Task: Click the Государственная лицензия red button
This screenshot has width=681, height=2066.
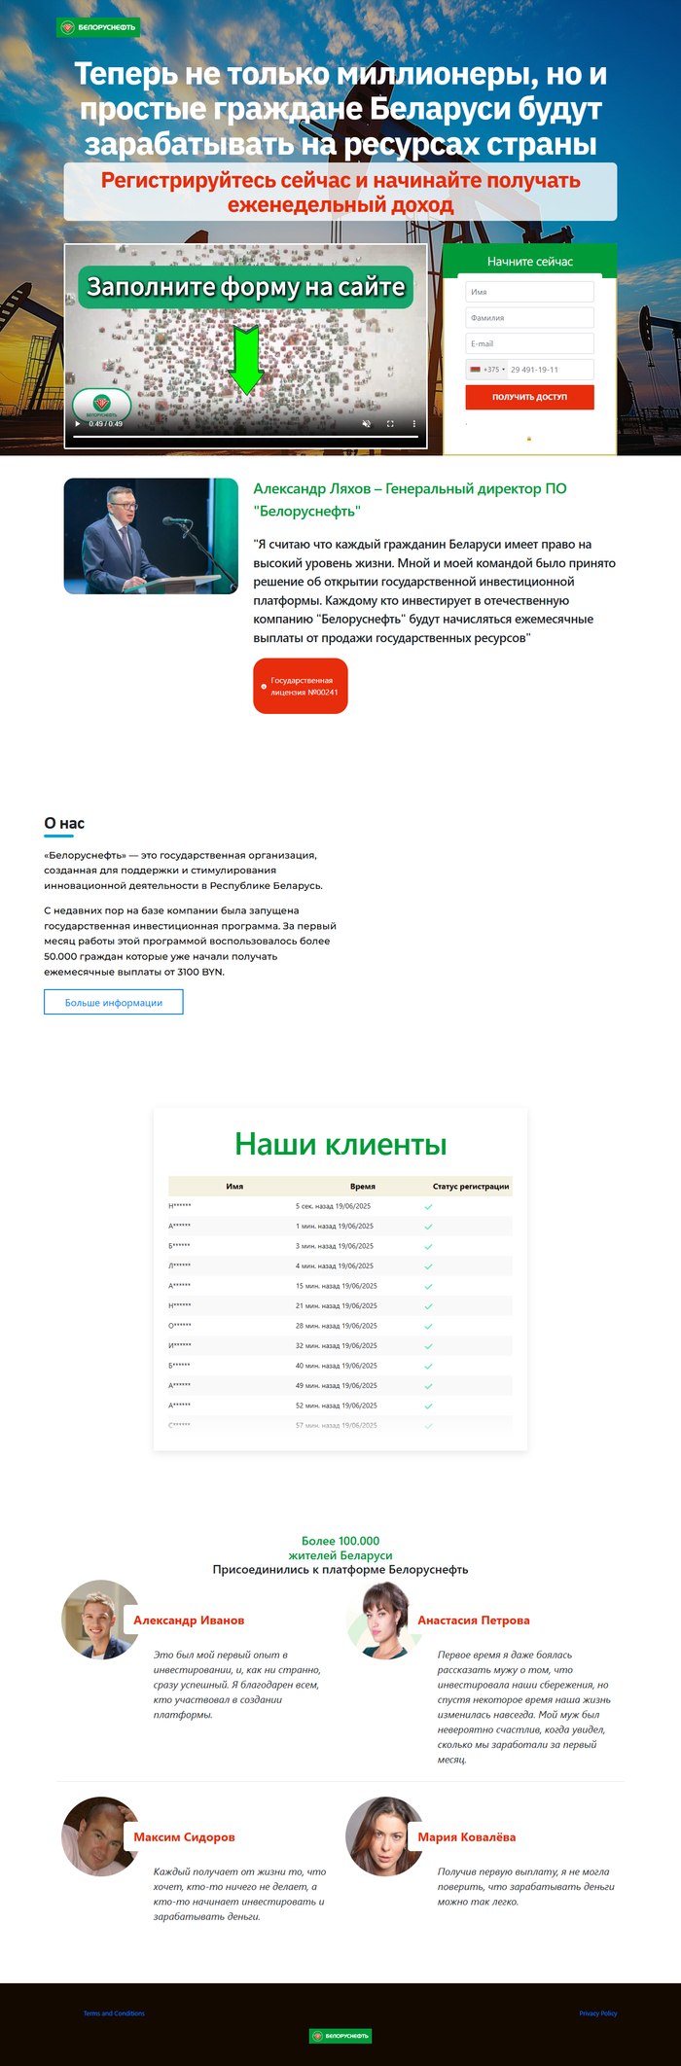Action: pos(301,687)
